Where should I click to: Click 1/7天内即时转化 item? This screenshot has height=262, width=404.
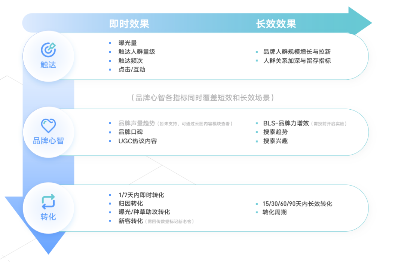coord(141,195)
